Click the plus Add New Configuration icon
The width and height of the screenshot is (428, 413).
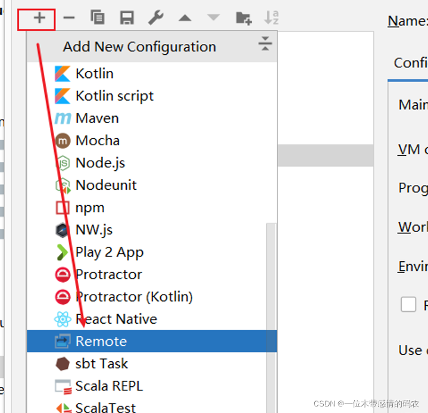click(39, 18)
